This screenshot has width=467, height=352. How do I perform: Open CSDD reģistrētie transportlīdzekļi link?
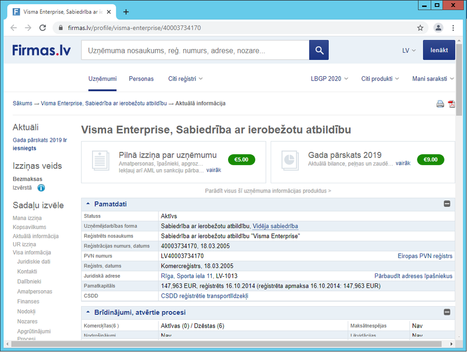point(204,296)
